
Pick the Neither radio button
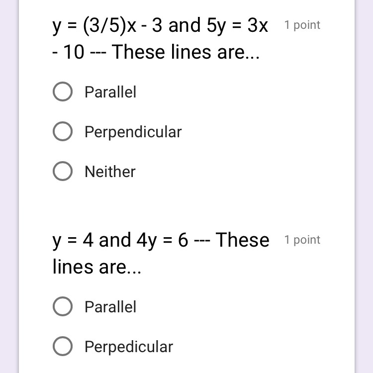pos(63,172)
